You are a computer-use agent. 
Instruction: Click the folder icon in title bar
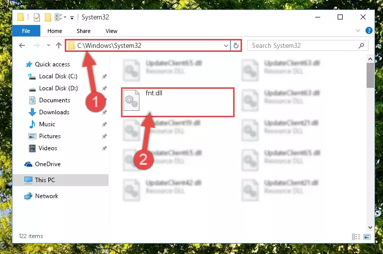[20, 17]
